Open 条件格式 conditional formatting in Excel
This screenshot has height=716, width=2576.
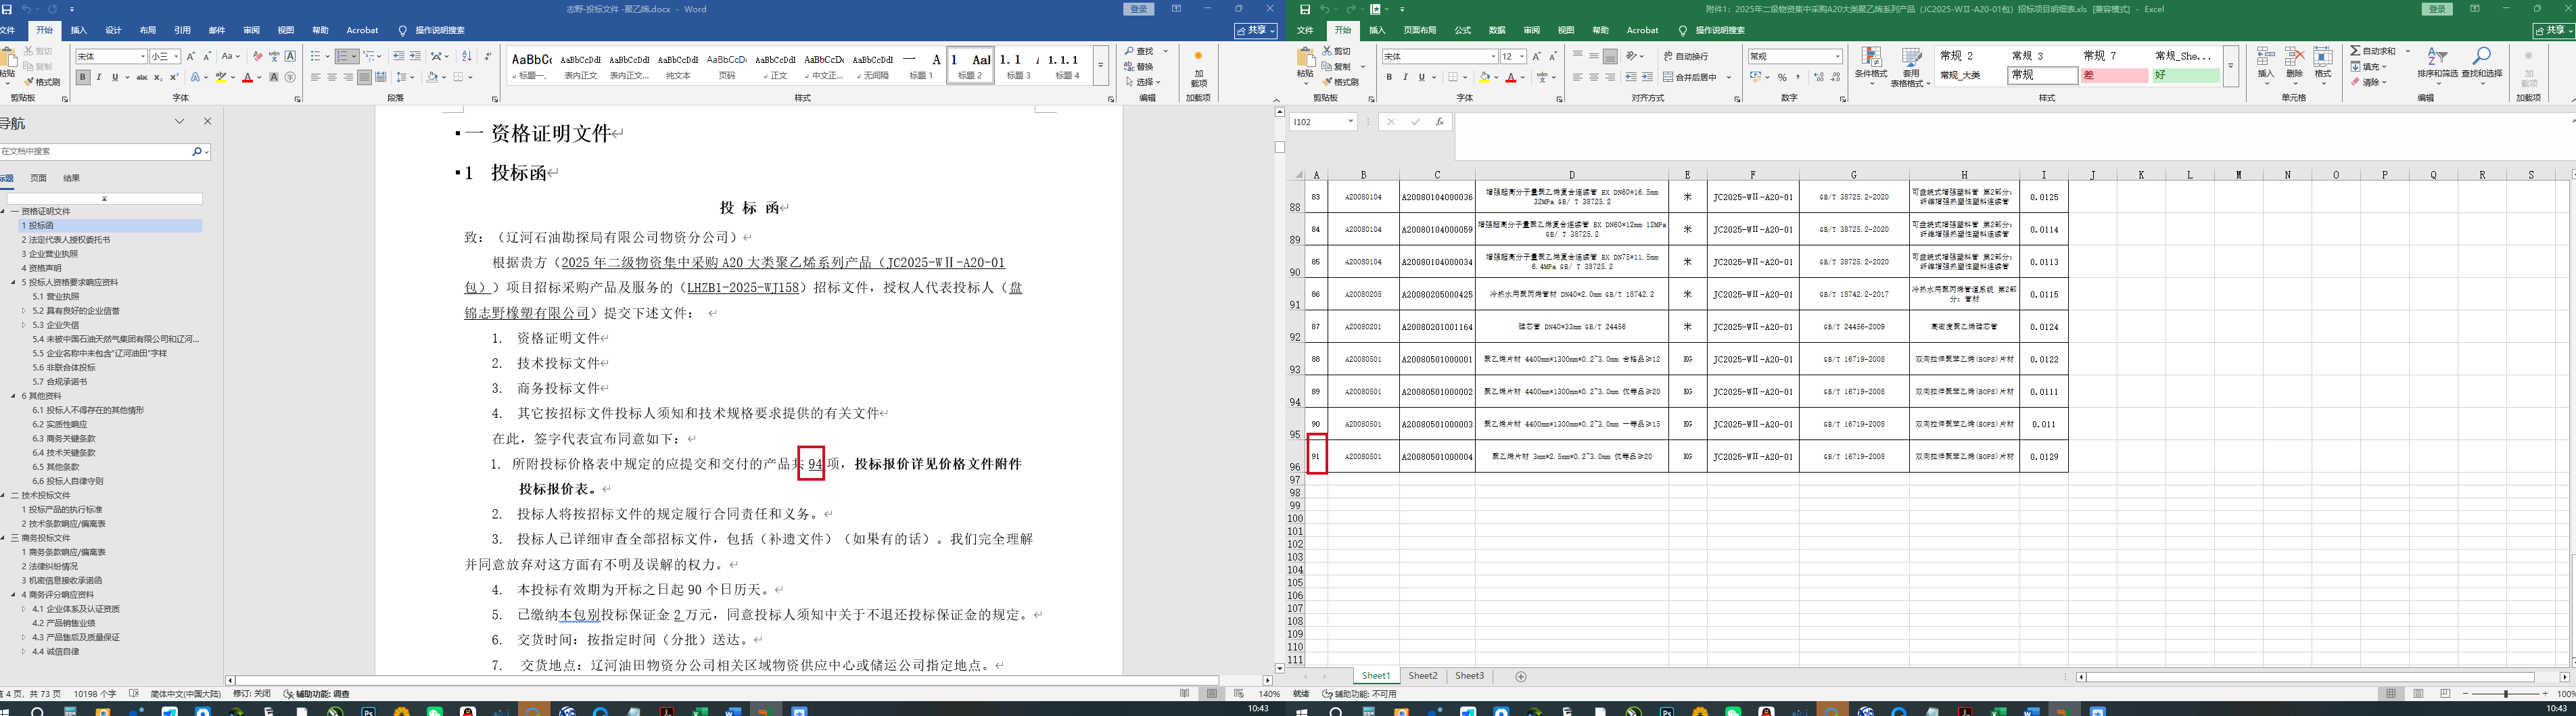(x=1871, y=66)
